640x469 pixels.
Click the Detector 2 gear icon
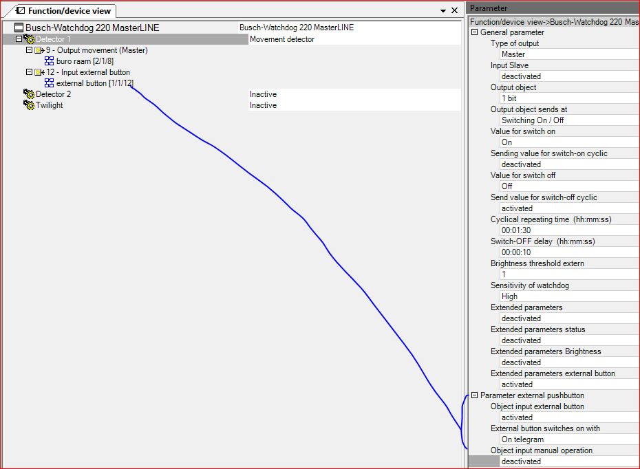click(x=29, y=94)
